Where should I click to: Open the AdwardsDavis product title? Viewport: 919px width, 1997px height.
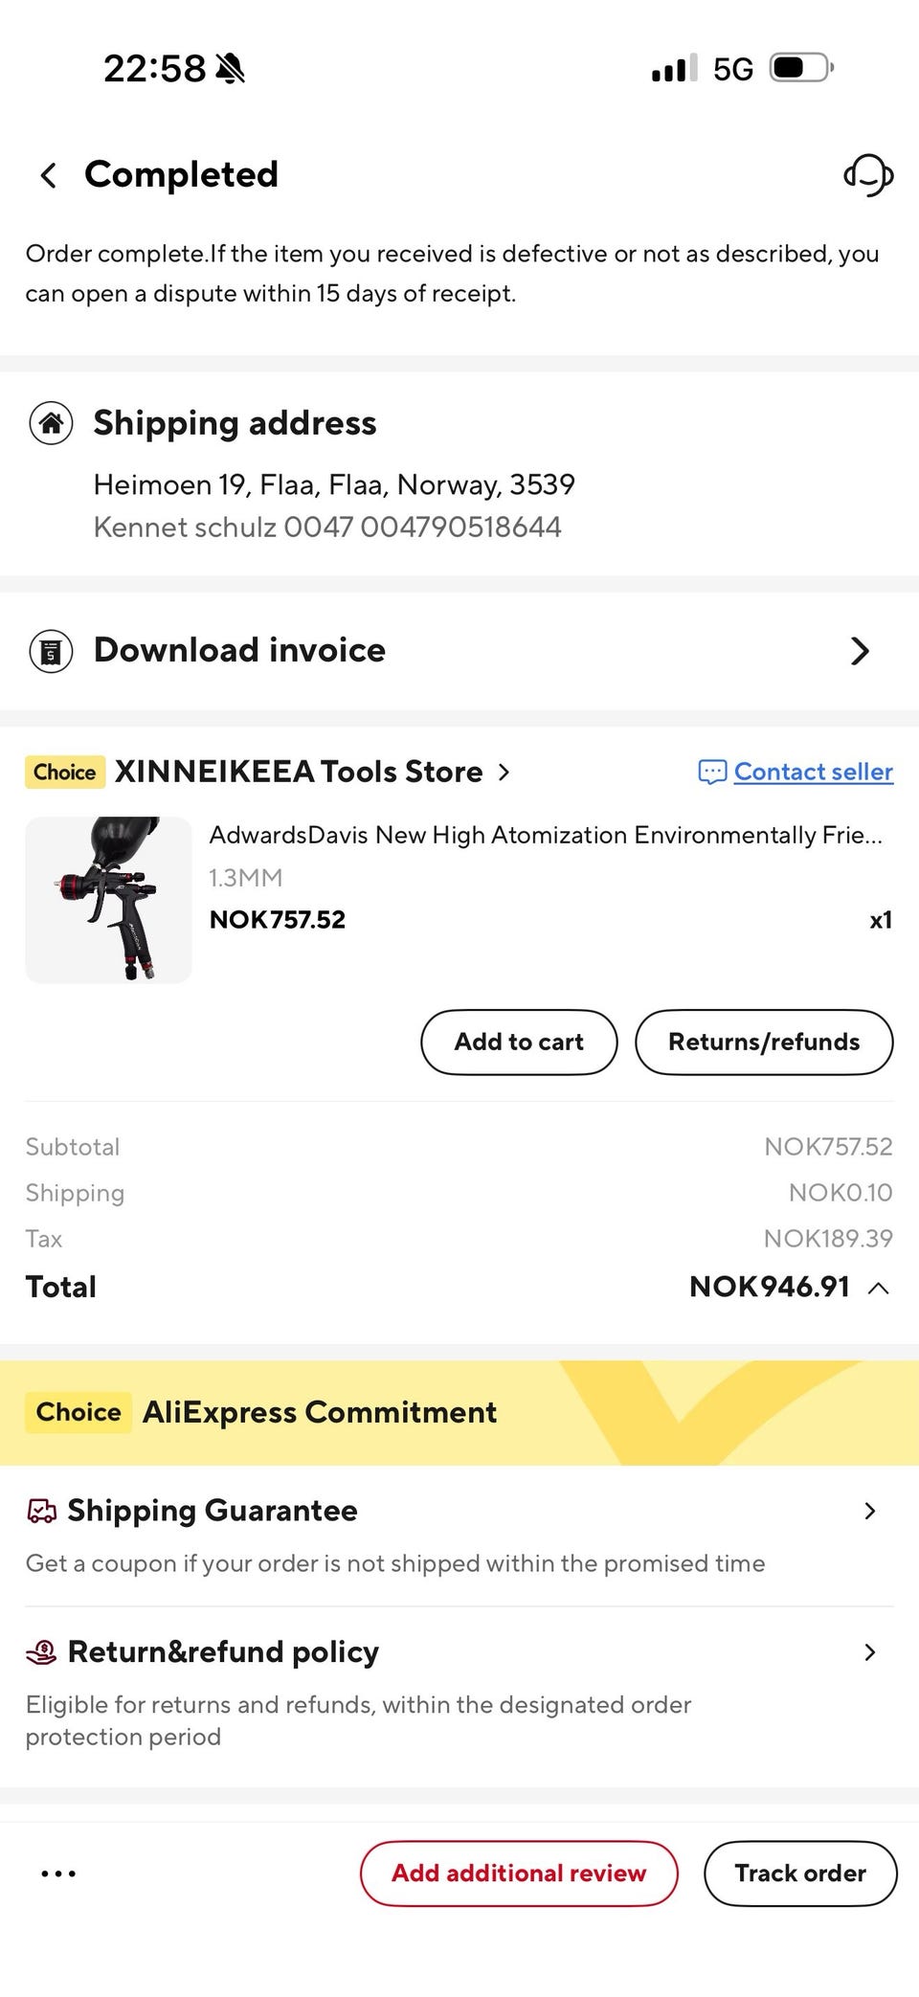click(x=546, y=835)
